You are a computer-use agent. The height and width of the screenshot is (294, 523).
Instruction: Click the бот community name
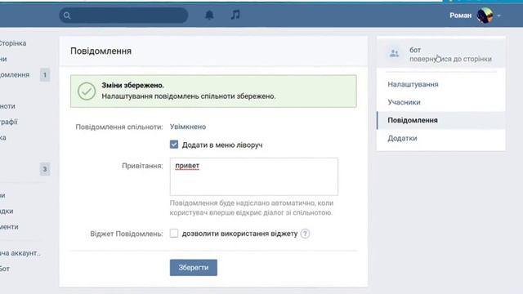coord(415,50)
